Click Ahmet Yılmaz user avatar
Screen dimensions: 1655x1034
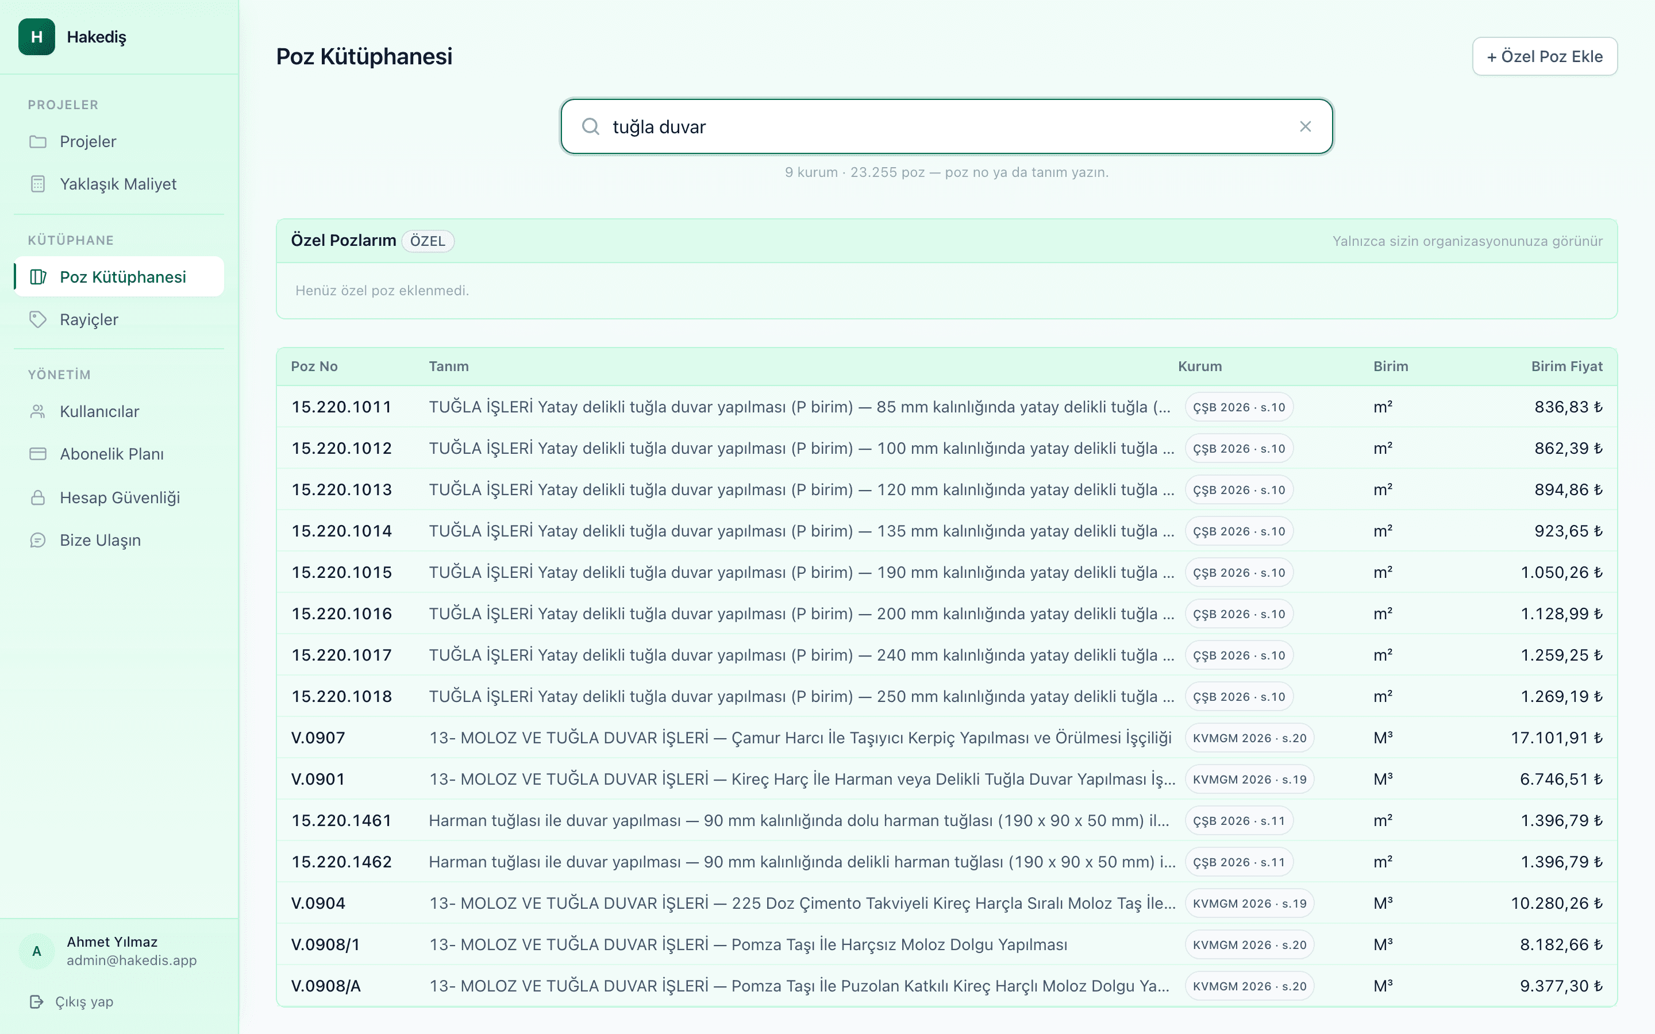[37, 951]
